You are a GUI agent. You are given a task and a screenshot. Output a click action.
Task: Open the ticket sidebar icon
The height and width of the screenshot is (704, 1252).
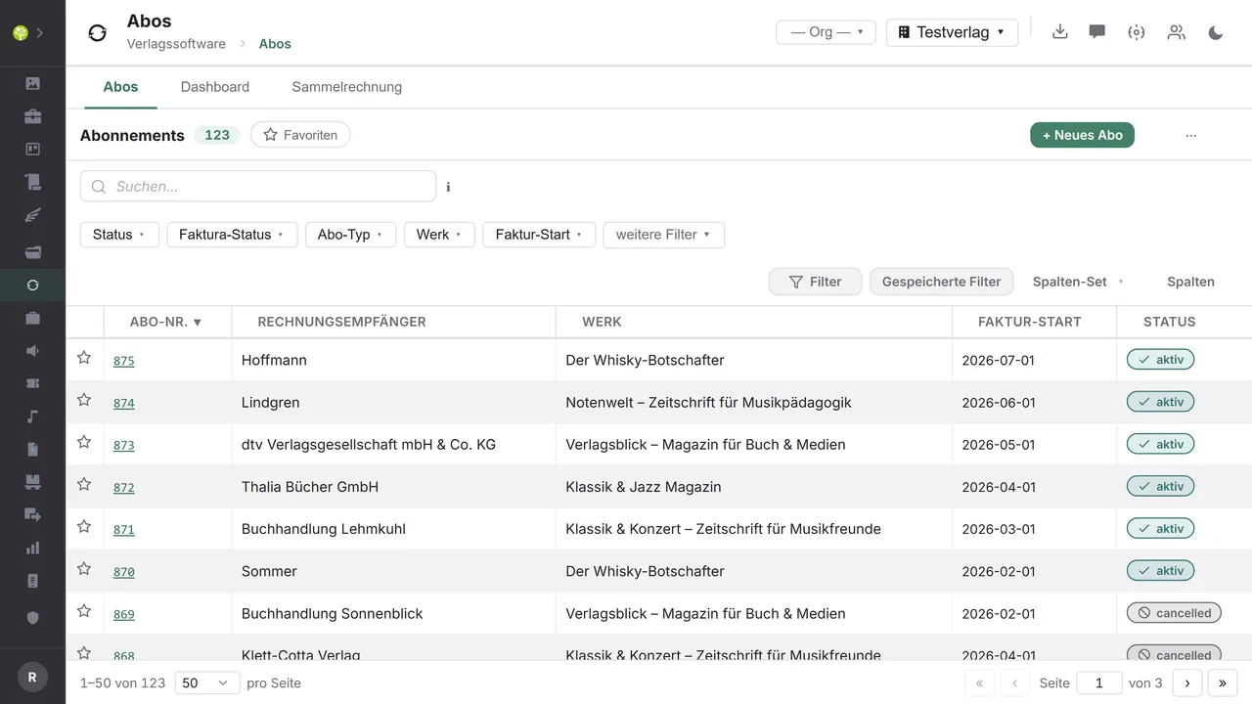[32, 384]
